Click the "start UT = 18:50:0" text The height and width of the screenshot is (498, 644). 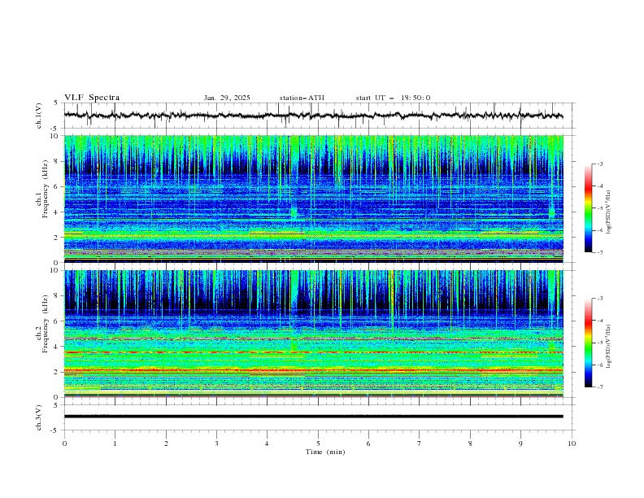[x=393, y=98]
